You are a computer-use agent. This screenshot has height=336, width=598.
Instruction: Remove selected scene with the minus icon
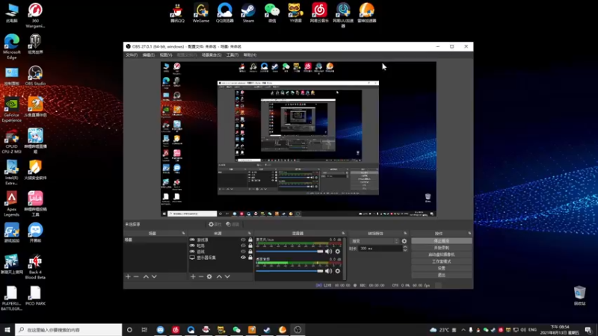[136, 276]
